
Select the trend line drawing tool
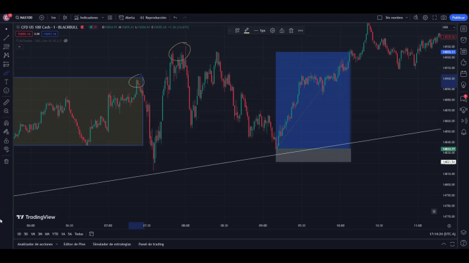[7, 38]
